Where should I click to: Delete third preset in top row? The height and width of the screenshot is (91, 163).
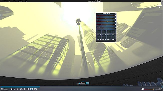coord(110,34)
